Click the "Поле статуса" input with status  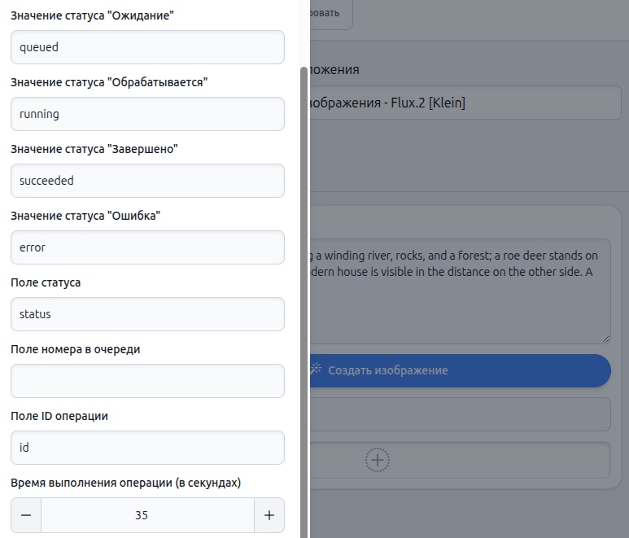click(147, 314)
